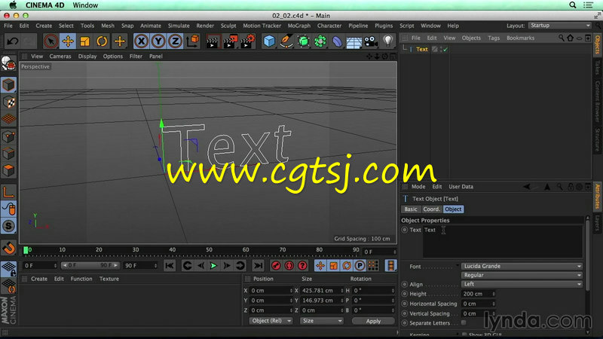603x339 pixels.
Task: Click the blue deformer icon
Action: click(x=337, y=41)
